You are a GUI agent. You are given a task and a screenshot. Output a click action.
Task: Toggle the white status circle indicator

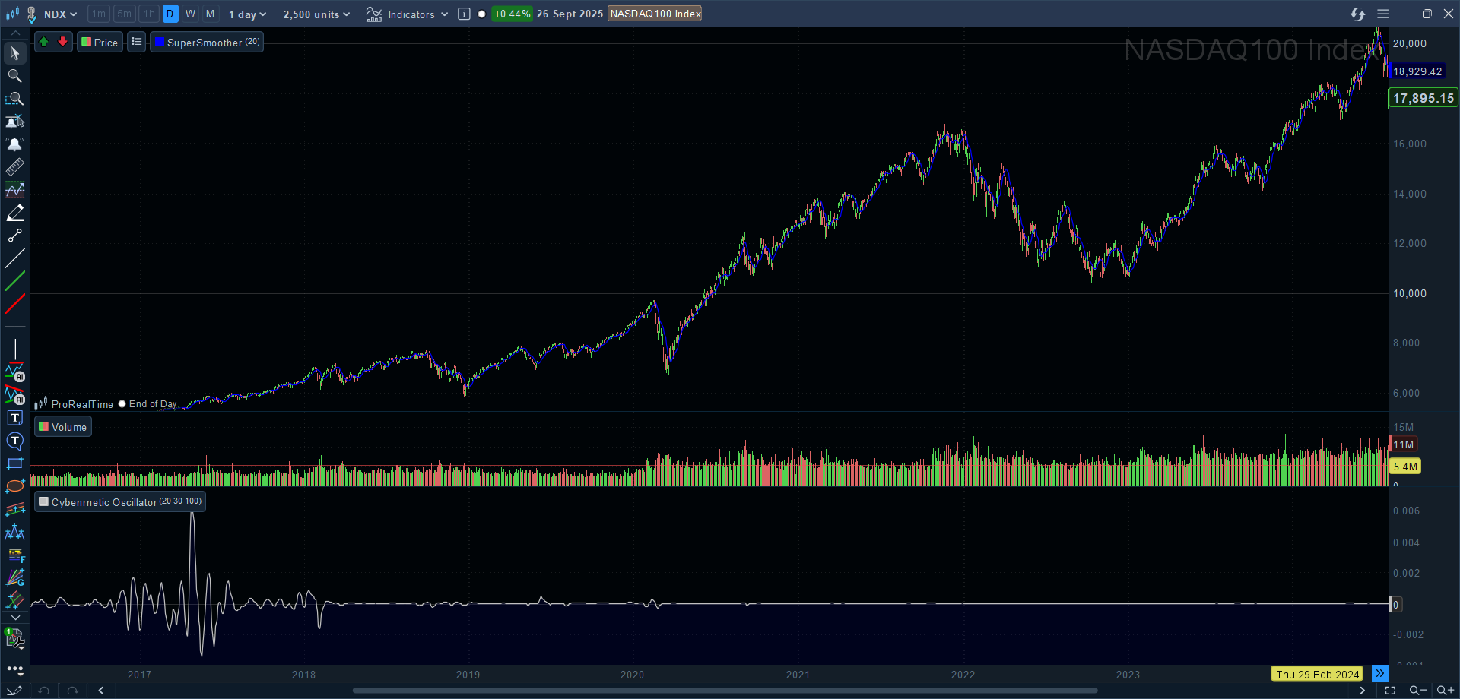click(x=481, y=14)
